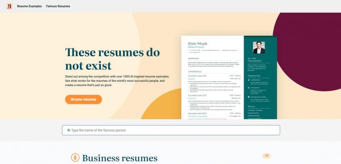Click the headline 'These resumes do not exist'

(112, 59)
